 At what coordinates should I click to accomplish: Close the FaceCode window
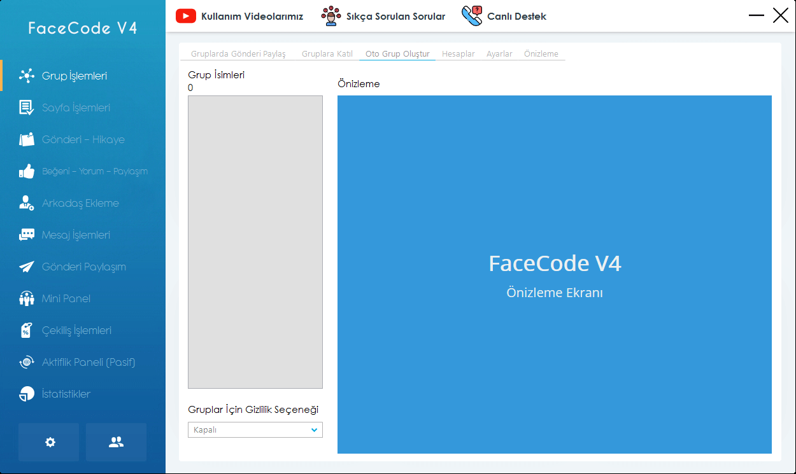coord(781,15)
